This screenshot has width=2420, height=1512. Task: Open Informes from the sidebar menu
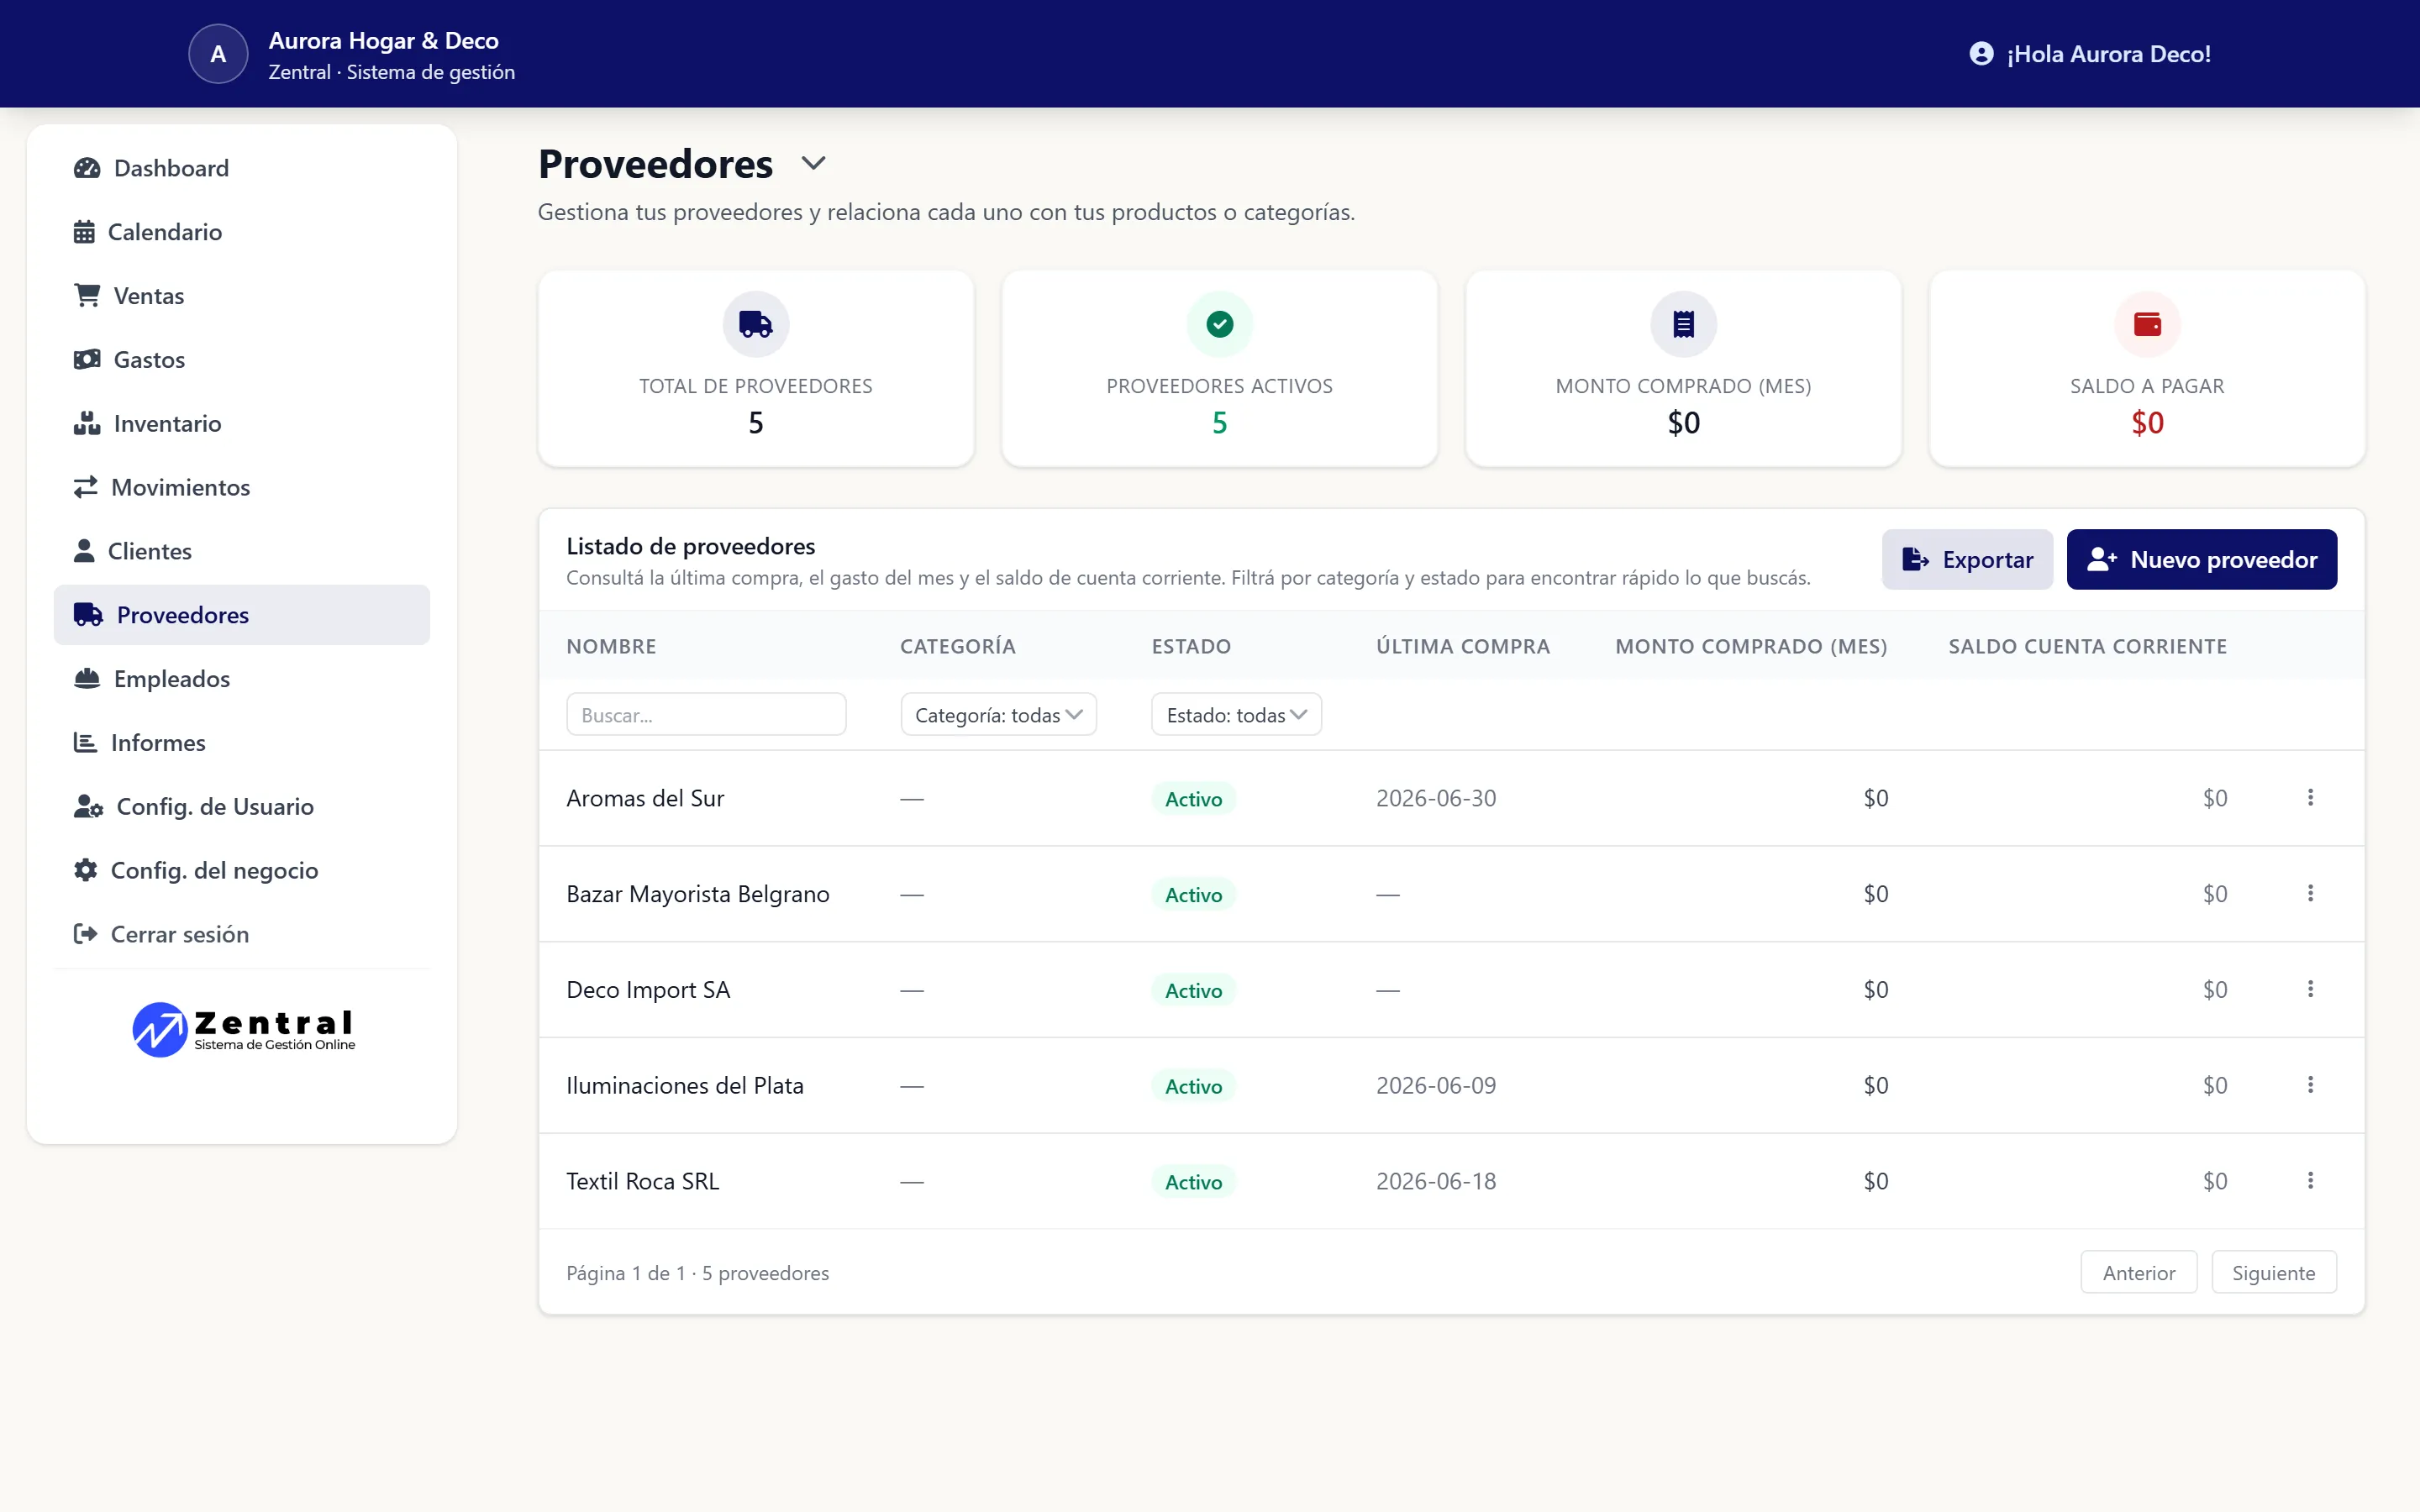242,743
